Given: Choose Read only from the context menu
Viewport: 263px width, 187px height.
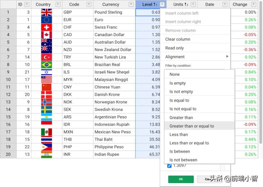Looking at the screenshot, I should (x=195, y=48).
